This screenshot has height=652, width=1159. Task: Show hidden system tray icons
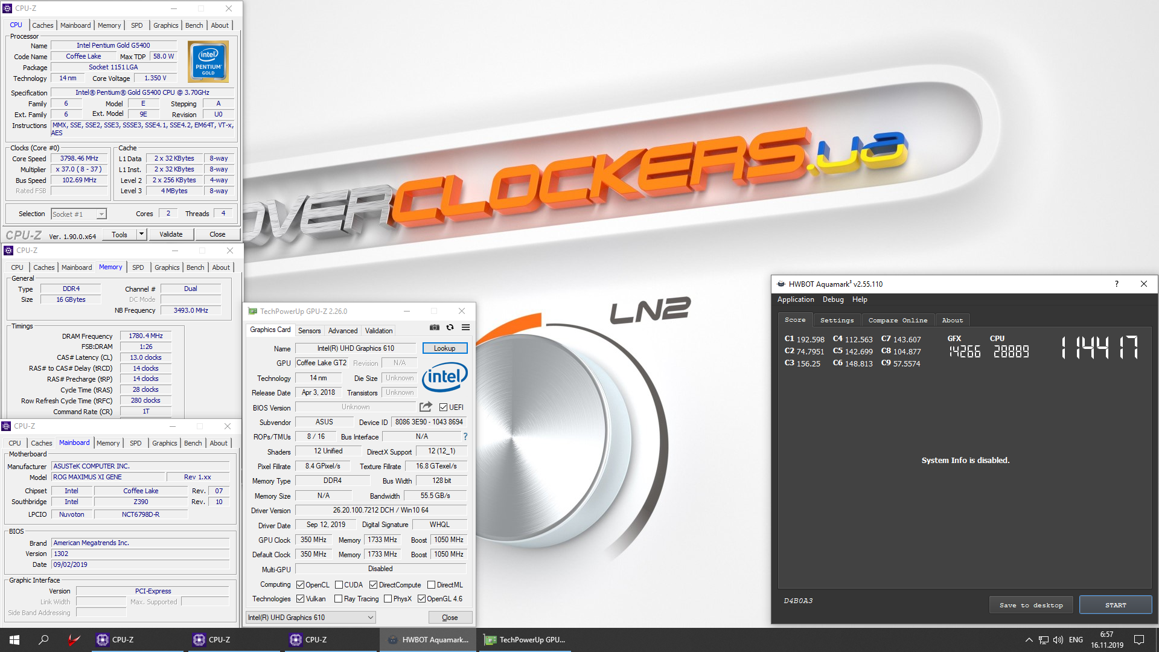click(x=1029, y=640)
